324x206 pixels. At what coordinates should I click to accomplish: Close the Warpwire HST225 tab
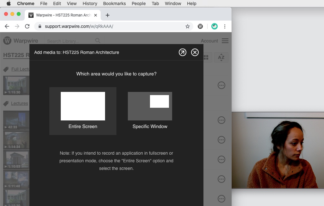[x=96, y=15]
